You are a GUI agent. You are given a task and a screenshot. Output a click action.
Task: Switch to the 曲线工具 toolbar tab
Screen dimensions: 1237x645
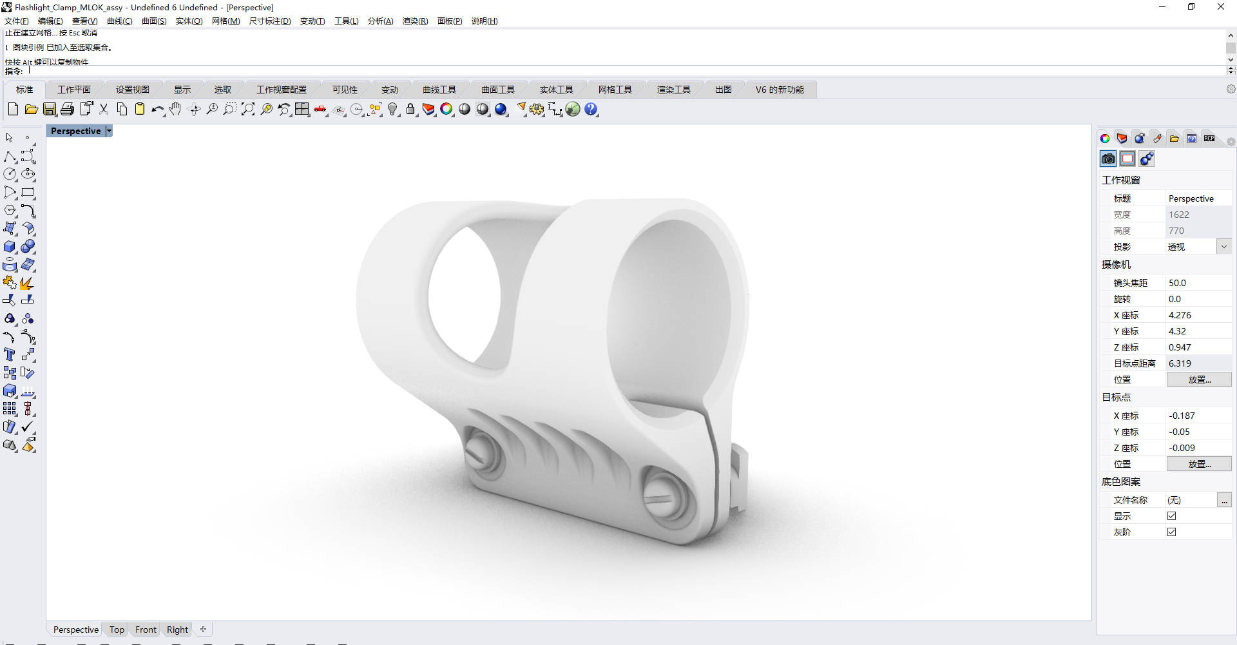(x=439, y=90)
